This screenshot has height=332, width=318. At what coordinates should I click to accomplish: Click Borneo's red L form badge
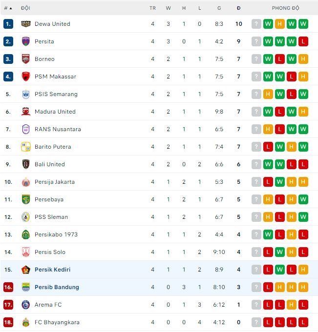pos(280,59)
